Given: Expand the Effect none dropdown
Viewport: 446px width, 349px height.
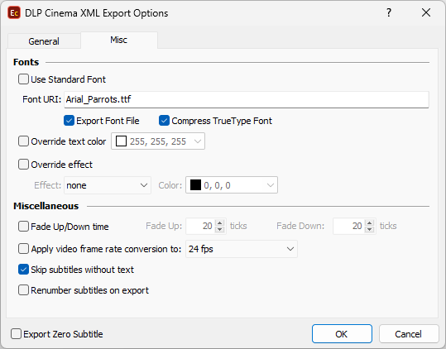Looking at the screenshot, I should tap(108, 185).
